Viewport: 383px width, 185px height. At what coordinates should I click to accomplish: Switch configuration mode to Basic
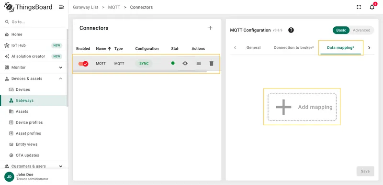(341, 30)
